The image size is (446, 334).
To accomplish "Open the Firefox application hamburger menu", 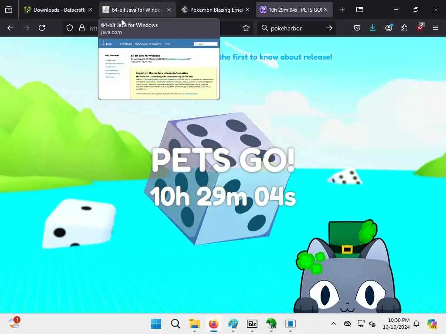I will tap(436, 28).
